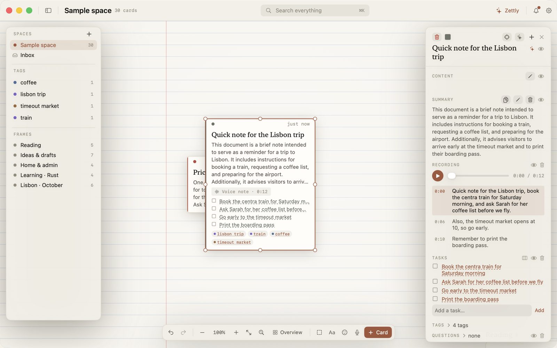The width and height of the screenshot is (557, 348).
Task: Check 'Print the boarding pass' in panel
Action: 435,299
